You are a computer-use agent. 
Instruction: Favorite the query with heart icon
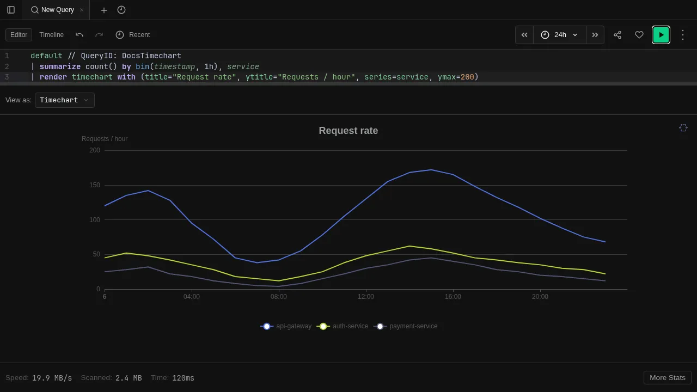coord(639,35)
